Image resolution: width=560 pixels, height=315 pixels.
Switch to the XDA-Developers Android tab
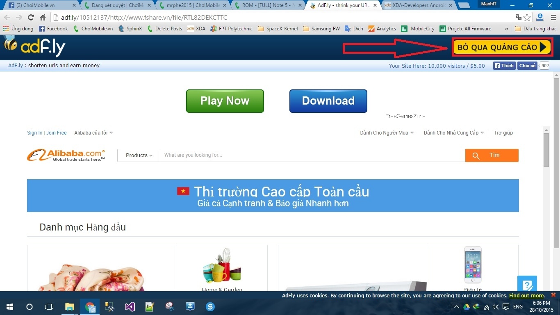pyautogui.click(x=418, y=5)
